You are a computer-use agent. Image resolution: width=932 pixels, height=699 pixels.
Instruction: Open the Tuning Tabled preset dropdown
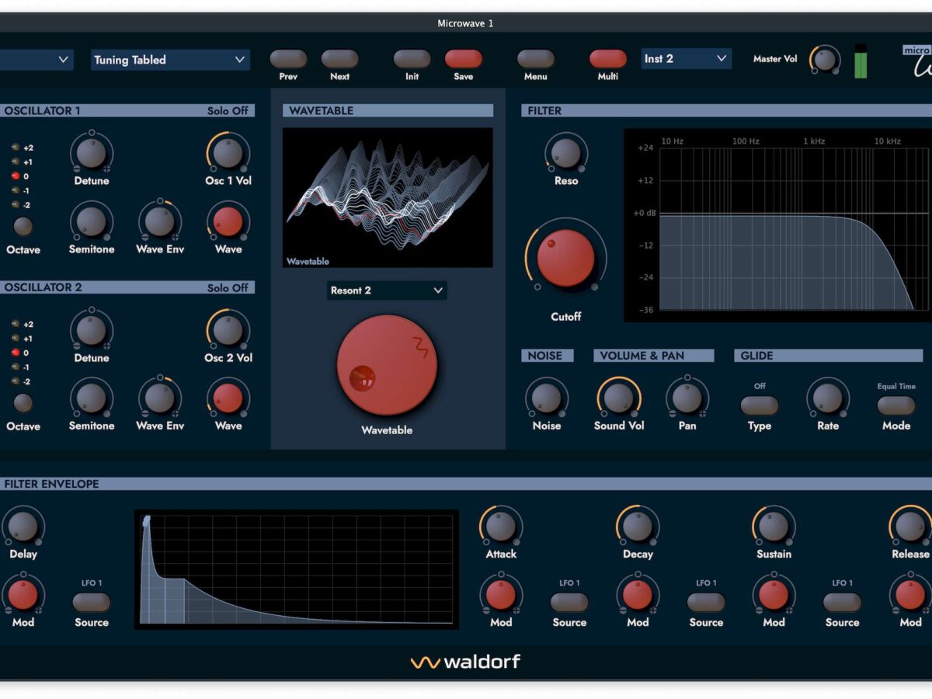click(170, 60)
